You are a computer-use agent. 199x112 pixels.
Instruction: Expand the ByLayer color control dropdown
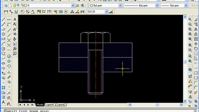[x=120, y=6]
